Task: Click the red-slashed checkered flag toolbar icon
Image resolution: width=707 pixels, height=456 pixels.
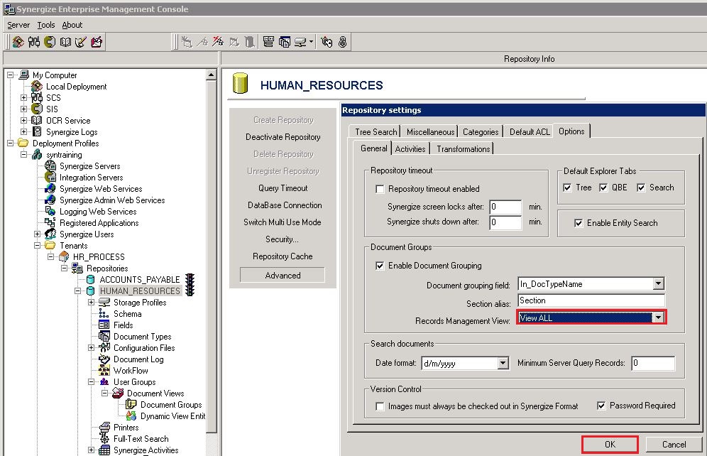Action: 218,42
